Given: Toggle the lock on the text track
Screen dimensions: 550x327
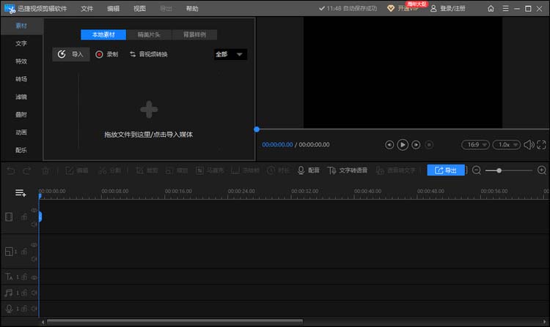Looking at the screenshot, I should coord(24,277).
